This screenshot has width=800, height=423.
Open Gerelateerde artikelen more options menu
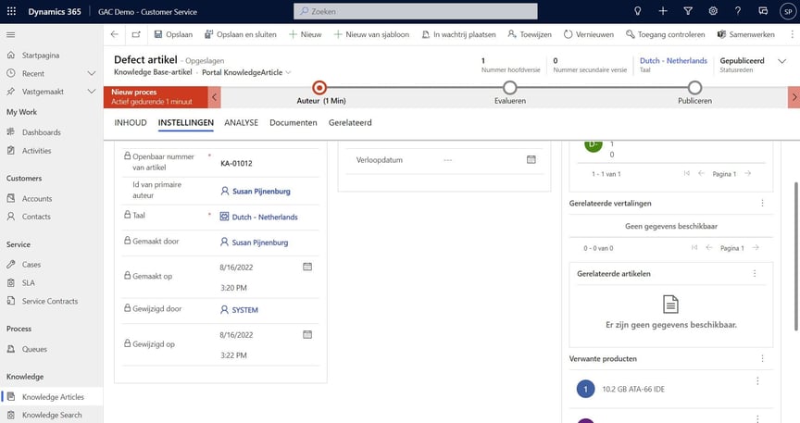[x=755, y=273]
